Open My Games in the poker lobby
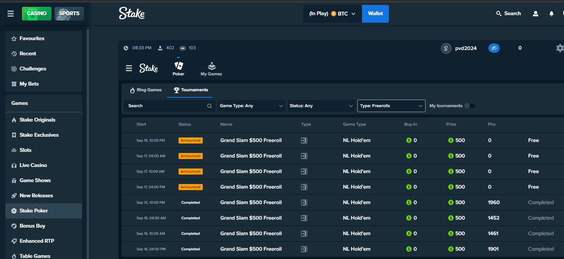This screenshot has height=259, width=564. click(211, 69)
